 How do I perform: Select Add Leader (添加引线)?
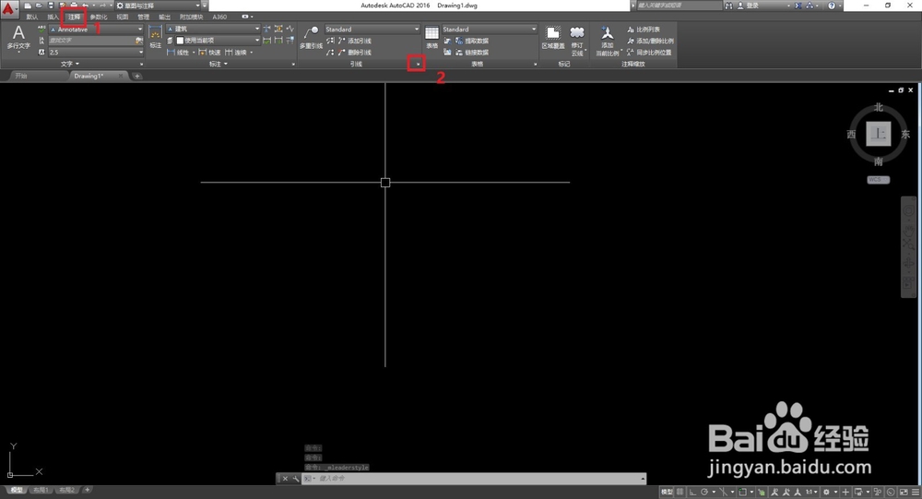coord(355,41)
